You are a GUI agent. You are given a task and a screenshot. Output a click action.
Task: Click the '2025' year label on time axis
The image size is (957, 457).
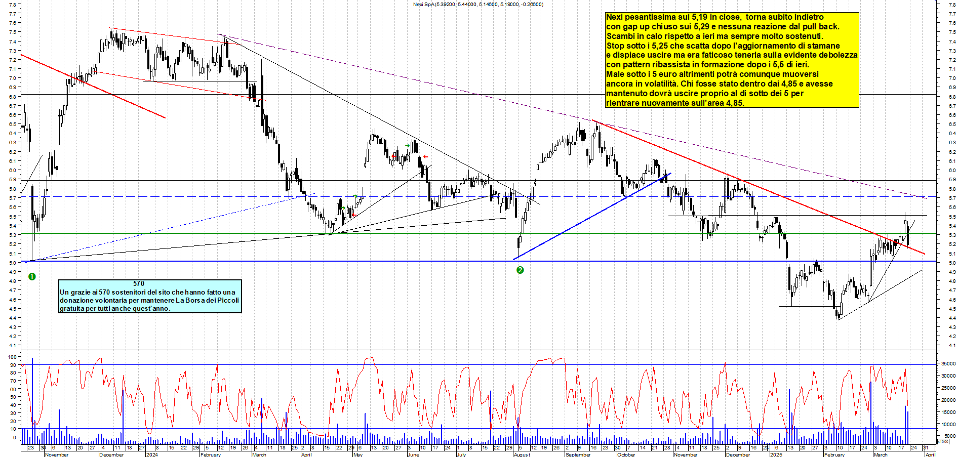coord(776,454)
